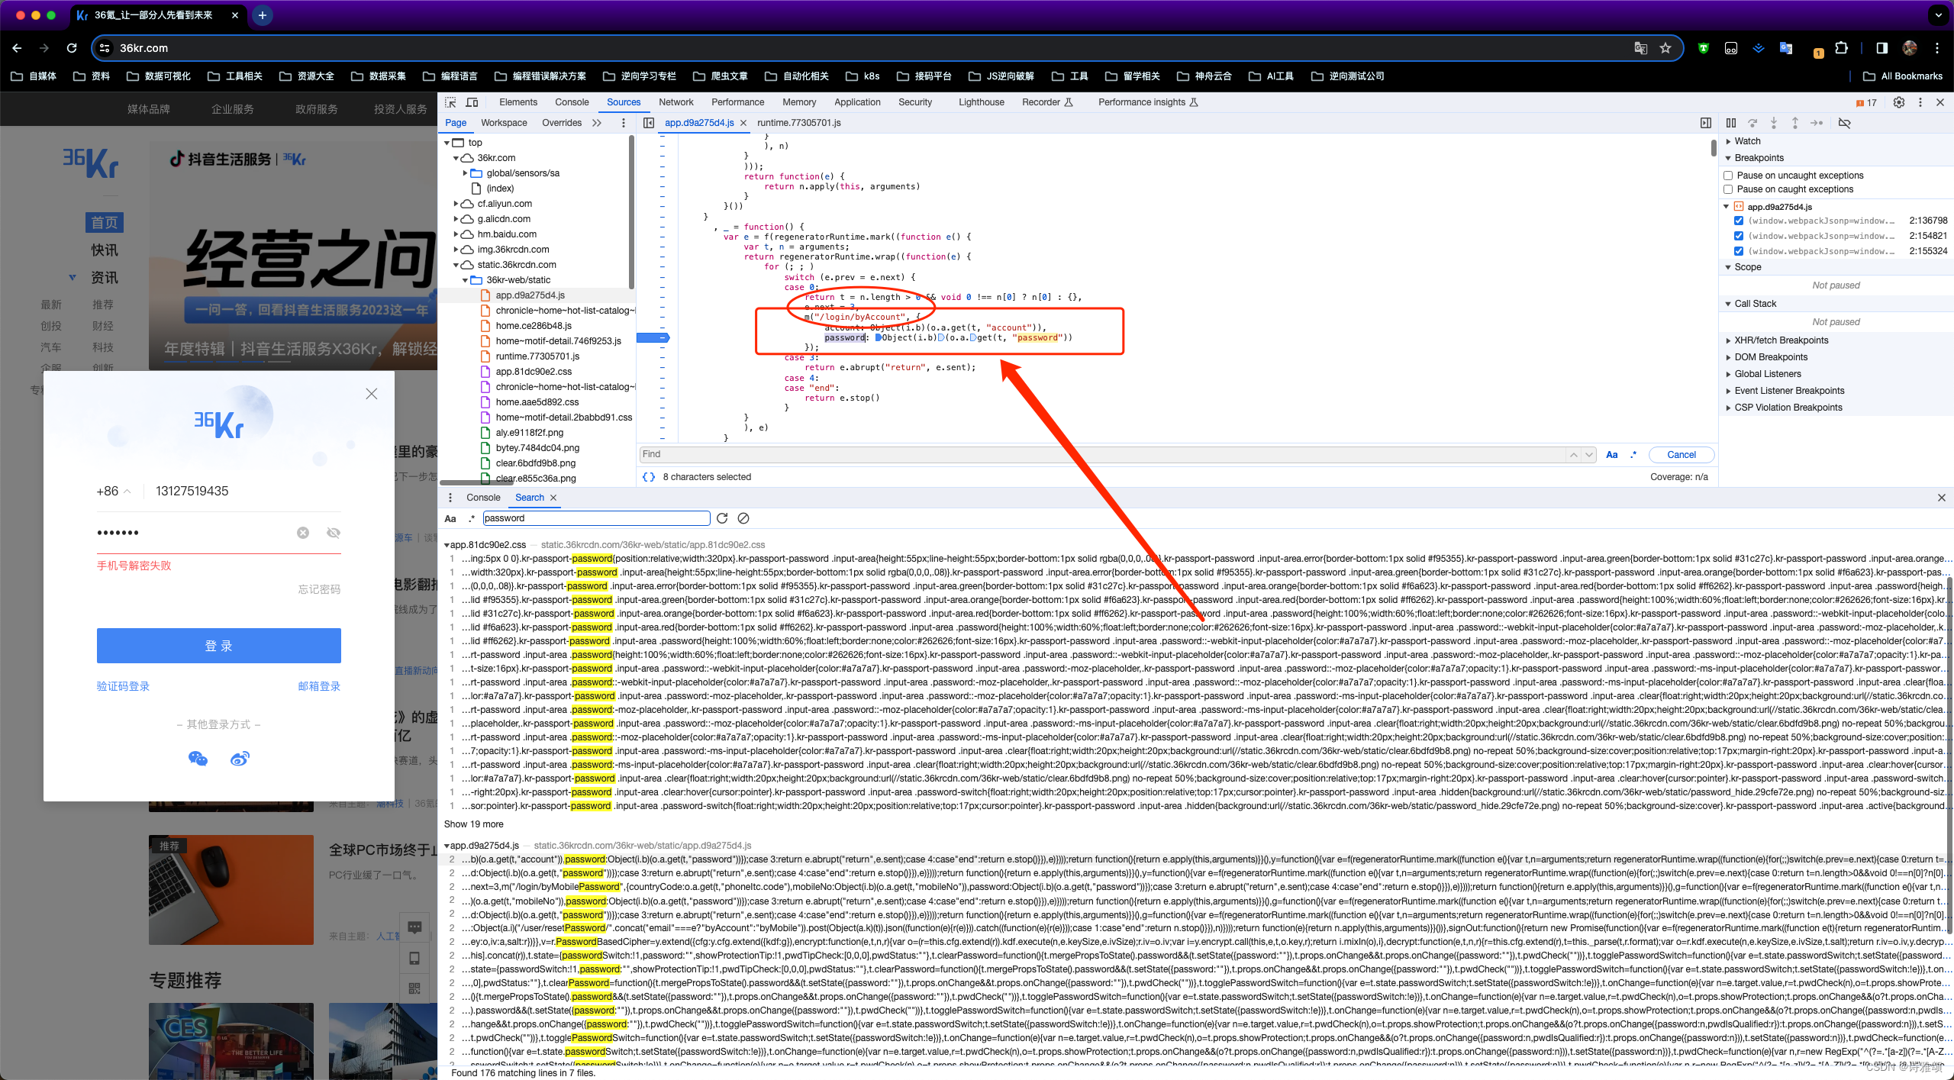
Task: Switch to the Console drawer tab
Action: tap(483, 498)
